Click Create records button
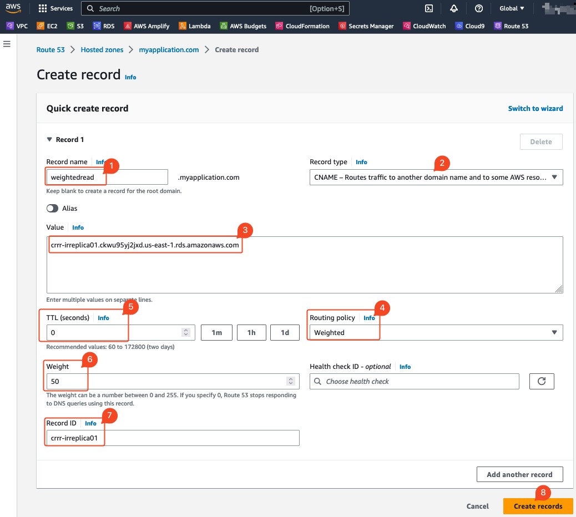 pyautogui.click(x=538, y=506)
